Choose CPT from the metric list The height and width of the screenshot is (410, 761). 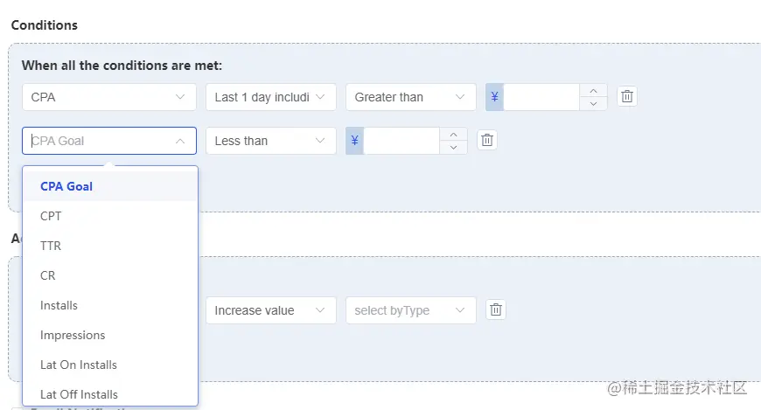51,216
